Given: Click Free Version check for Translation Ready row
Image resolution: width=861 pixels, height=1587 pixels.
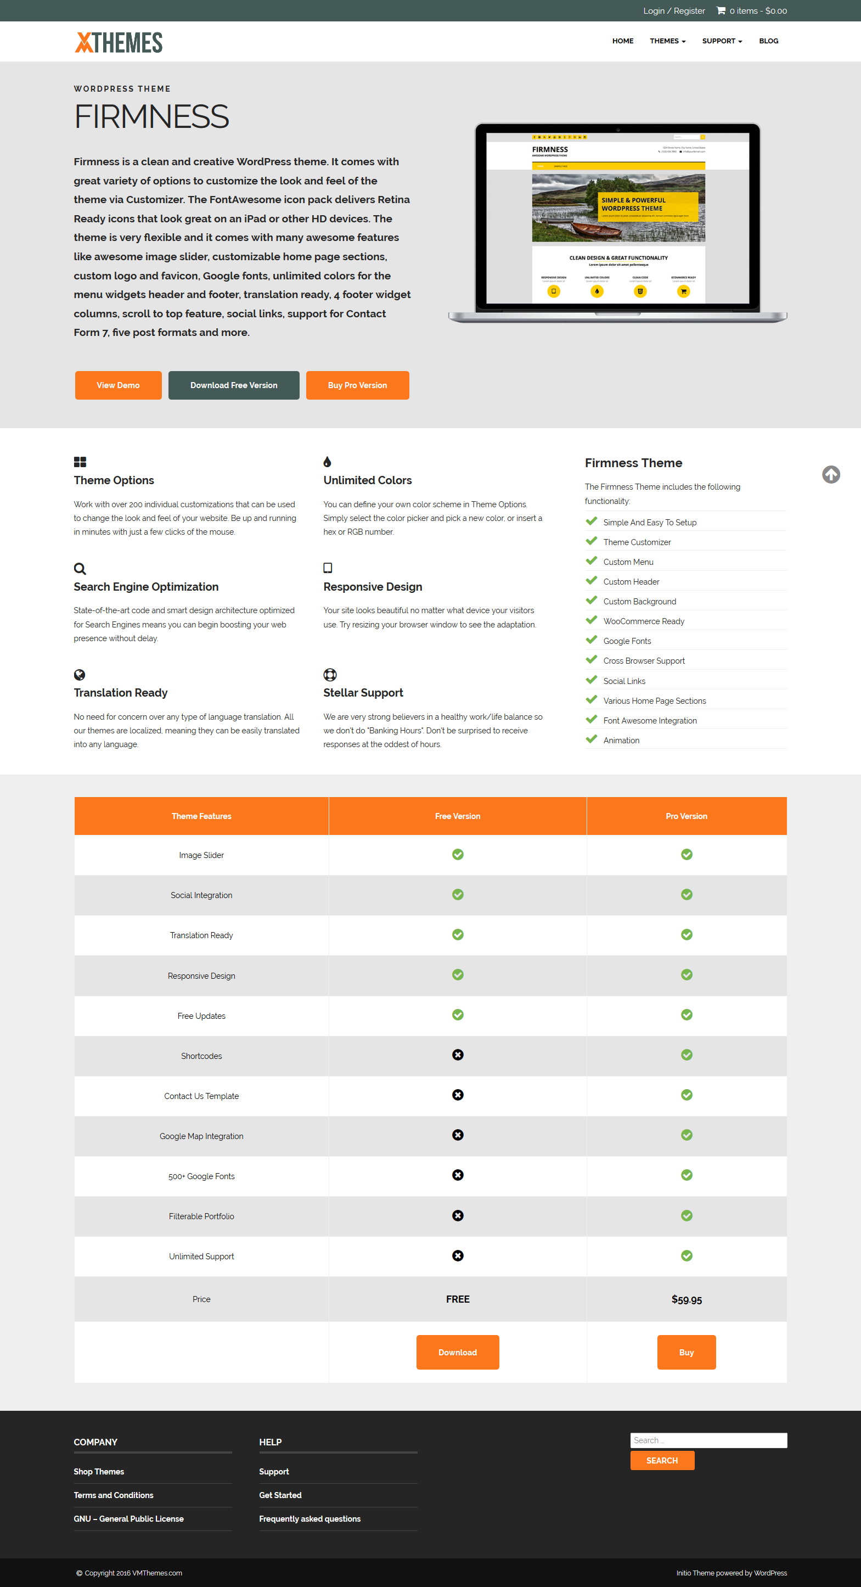Looking at the screenshot, I should (x=458, y=935).
